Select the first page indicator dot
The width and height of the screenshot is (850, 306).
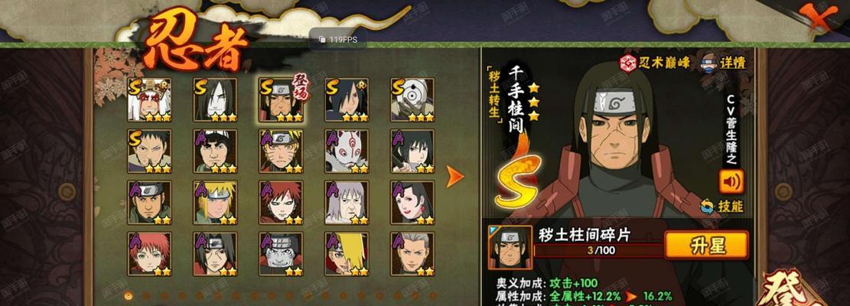(129, 296)
